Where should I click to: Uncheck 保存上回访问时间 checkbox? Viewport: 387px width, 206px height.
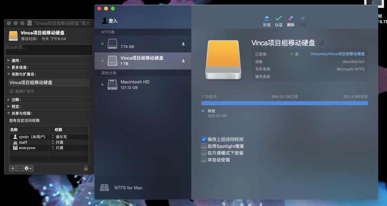click(204, 139)
